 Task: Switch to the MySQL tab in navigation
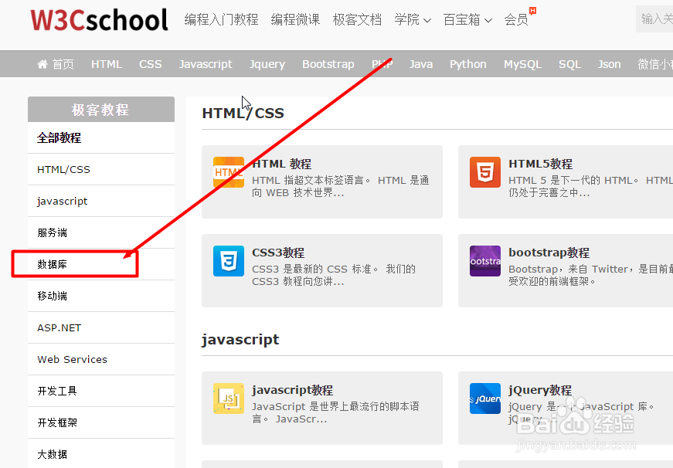click(x=522, y=64)
